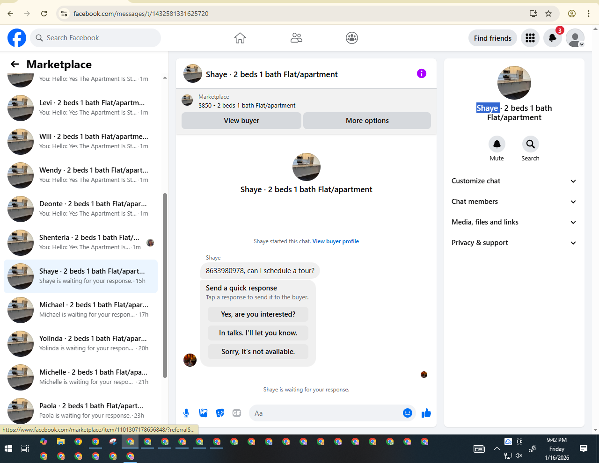This screenshot has width=599, height=463.
Task: Open the Facebook logo home link
Action: pos(17,38)
